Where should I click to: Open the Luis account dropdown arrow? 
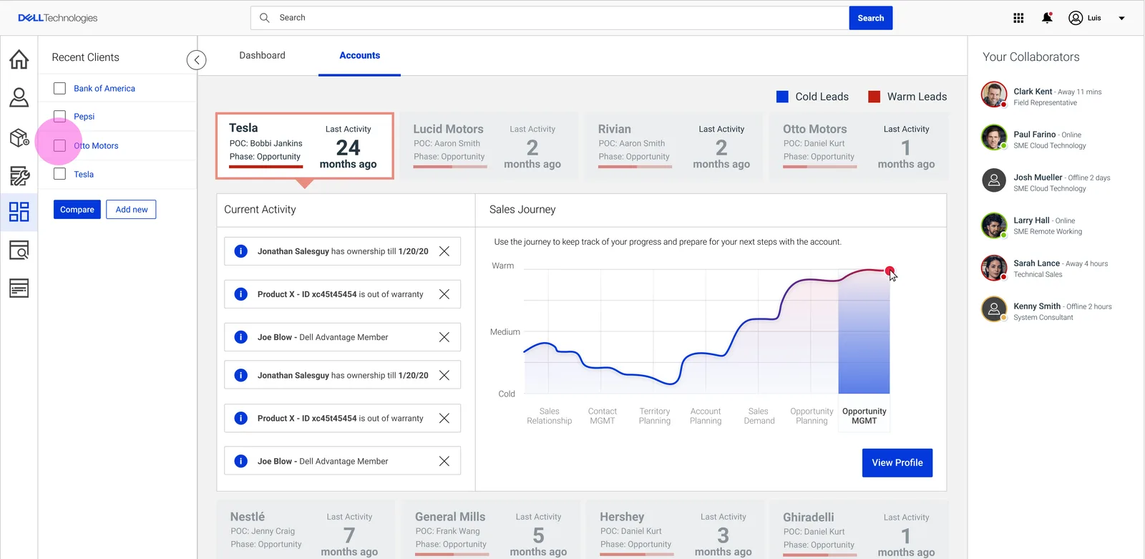[x=1121, y=19]
